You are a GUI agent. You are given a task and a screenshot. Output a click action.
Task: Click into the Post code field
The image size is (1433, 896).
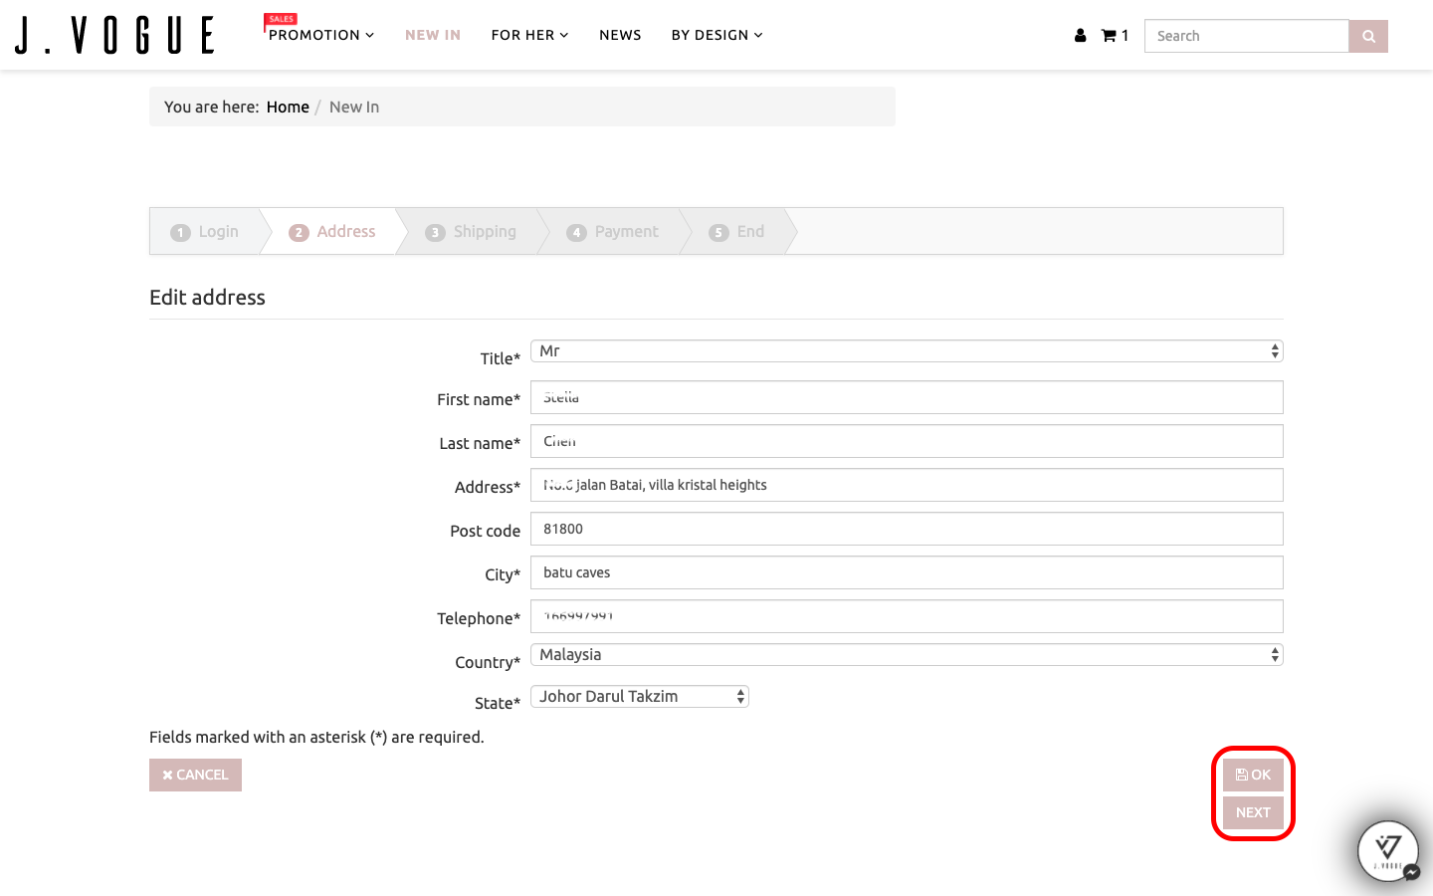(906, 529)
